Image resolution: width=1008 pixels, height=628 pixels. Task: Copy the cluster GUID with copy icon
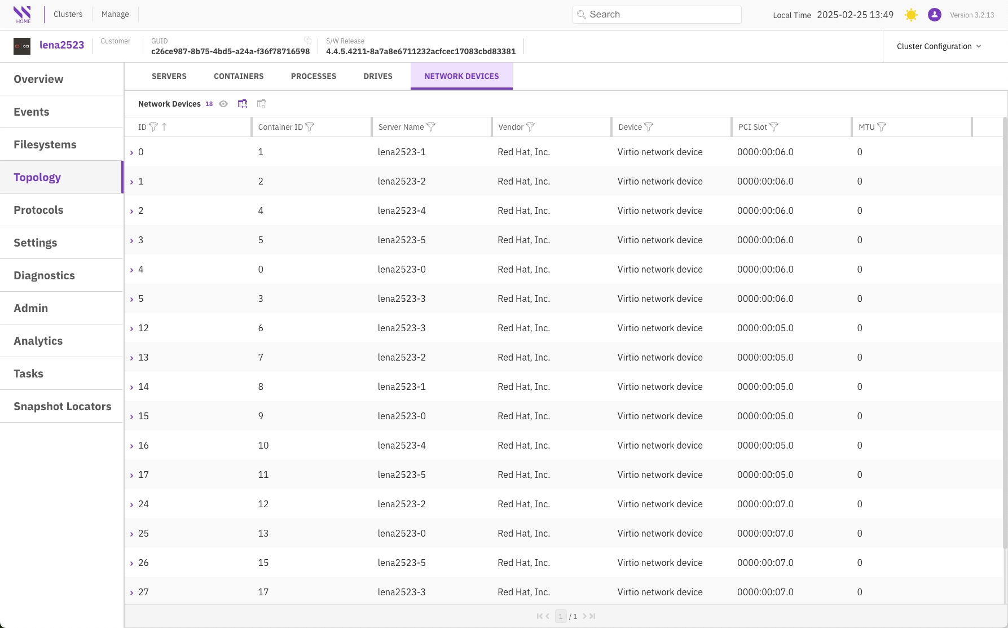tap(308, 40)
